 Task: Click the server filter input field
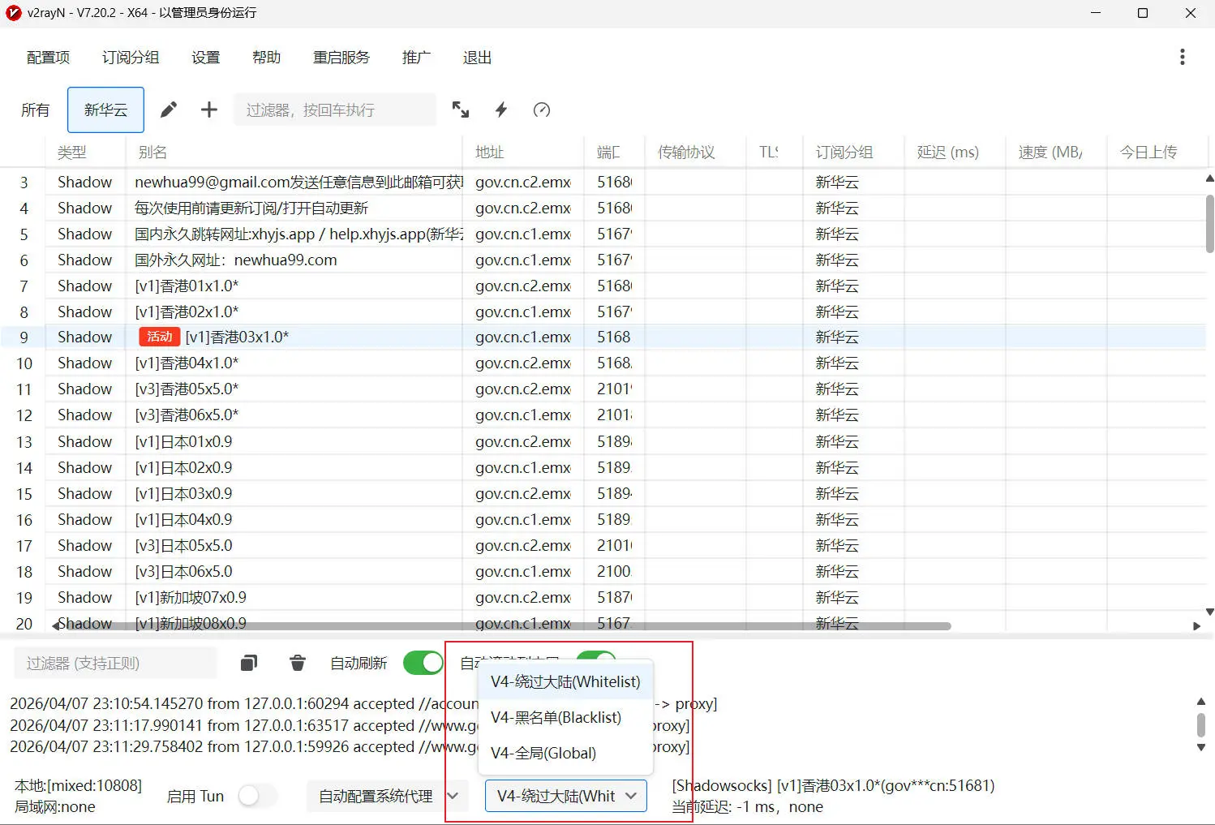(x=334, y=110)
